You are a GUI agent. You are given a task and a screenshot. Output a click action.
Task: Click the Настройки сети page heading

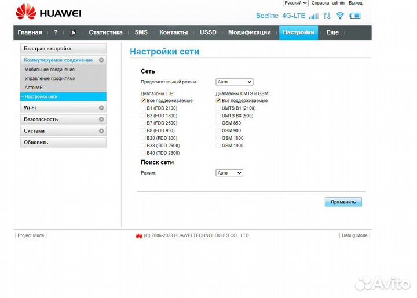point(164,52)
